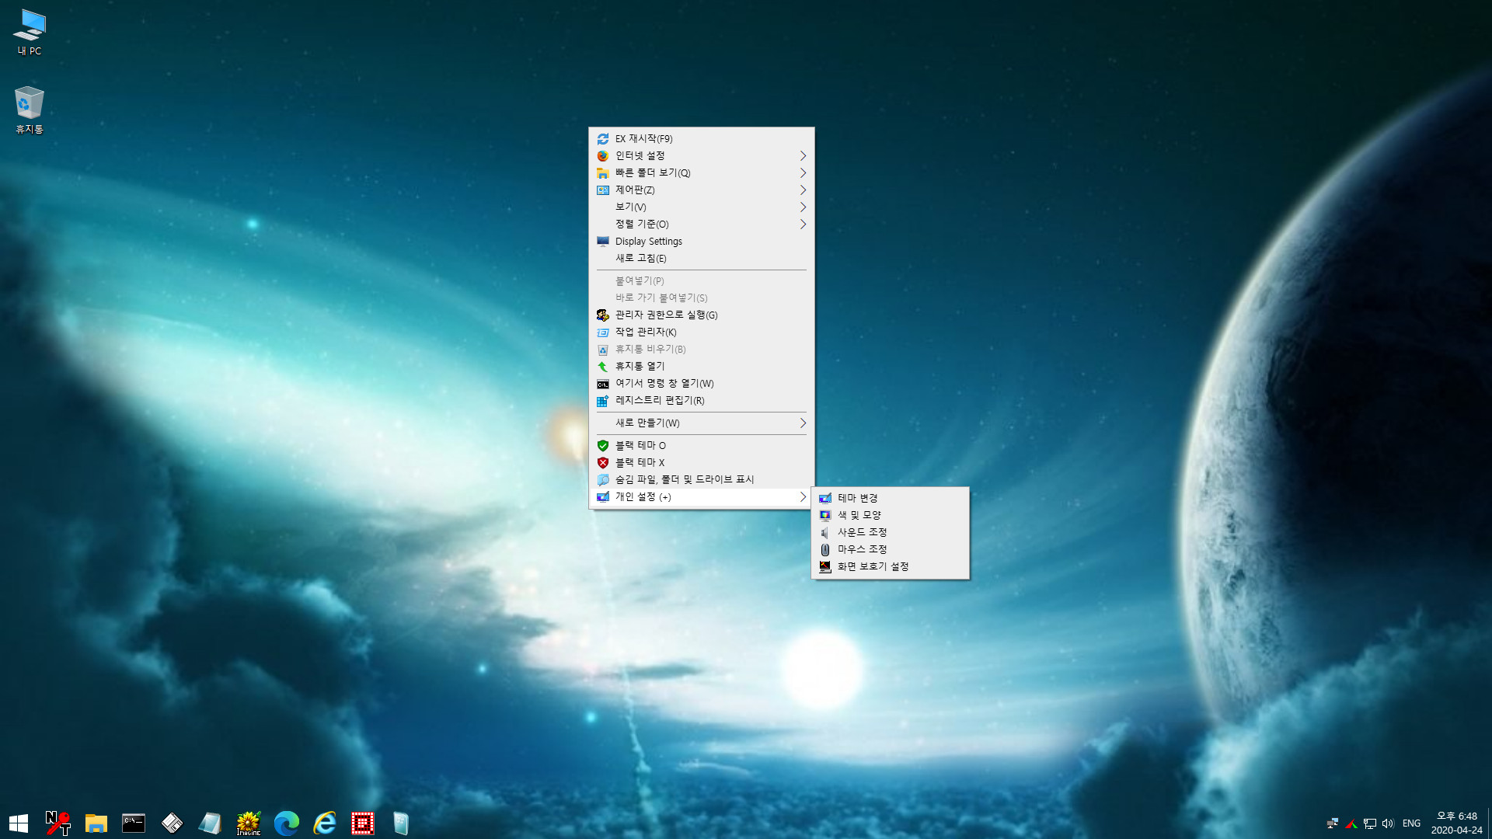Select 여기서 명령 창 열기(W) entry
Image resolution: width=1492 pixels, height=839 pixels.
point(702,384)
